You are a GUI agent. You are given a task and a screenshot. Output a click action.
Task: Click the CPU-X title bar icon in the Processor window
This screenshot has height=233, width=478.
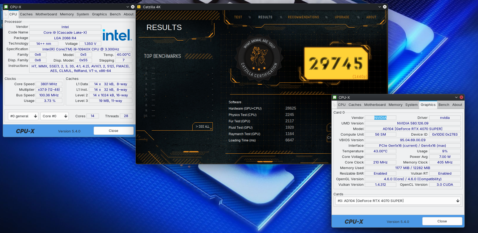(x=6, y=7)
